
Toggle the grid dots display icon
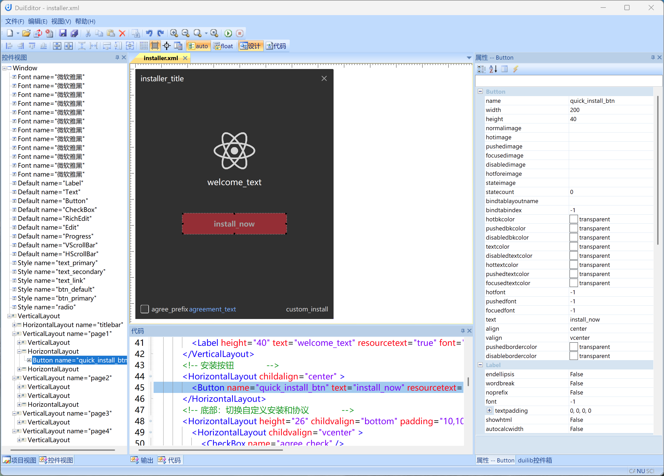click(143, 46)
